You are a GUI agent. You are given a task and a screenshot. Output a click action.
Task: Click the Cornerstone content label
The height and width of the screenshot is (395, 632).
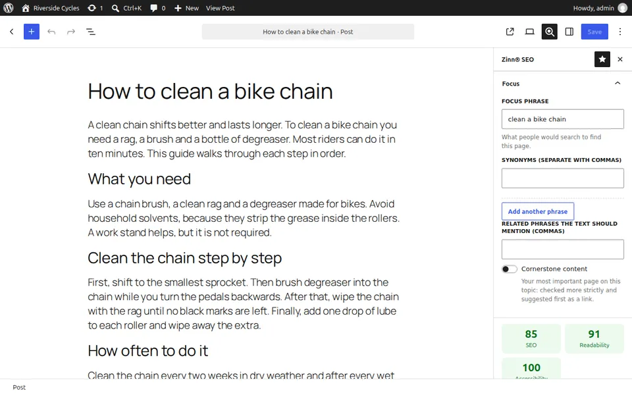coord(554,269)
